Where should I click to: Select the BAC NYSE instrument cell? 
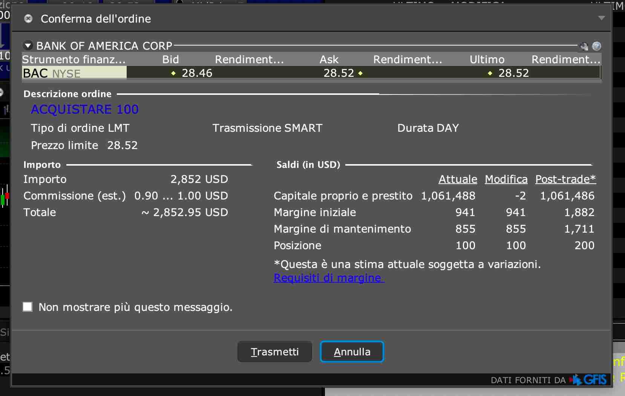(74, 73)
